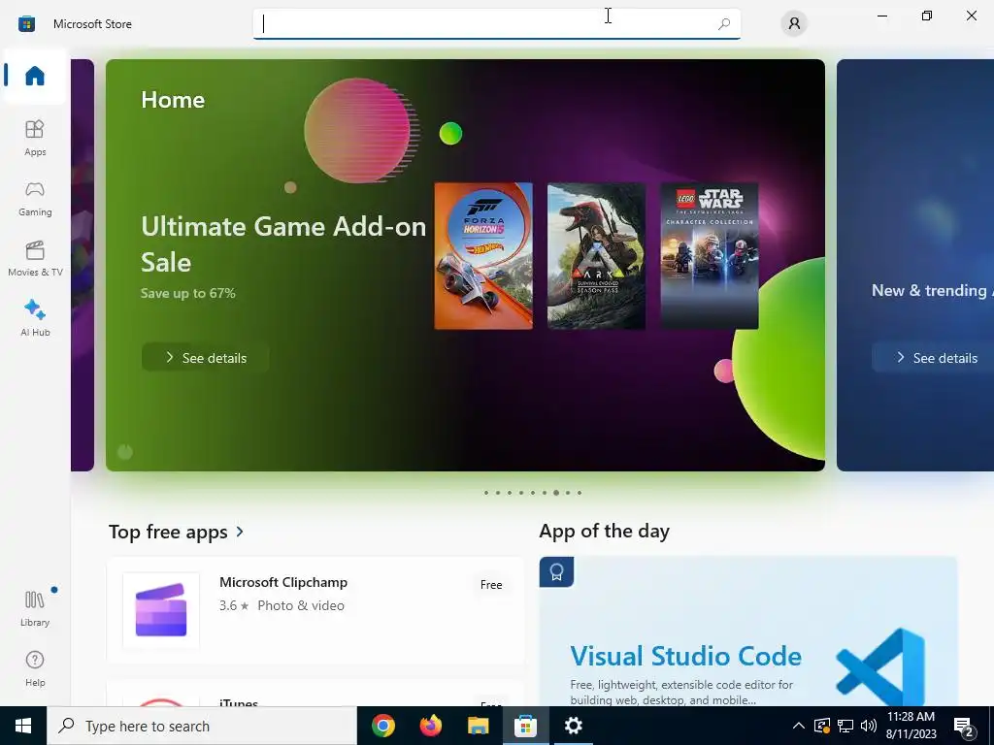Image resolution: width=994 pixels, height=745 pixels.
Task: Open the AI Hub
Action: pyautogui.click(x=35, y=318)
